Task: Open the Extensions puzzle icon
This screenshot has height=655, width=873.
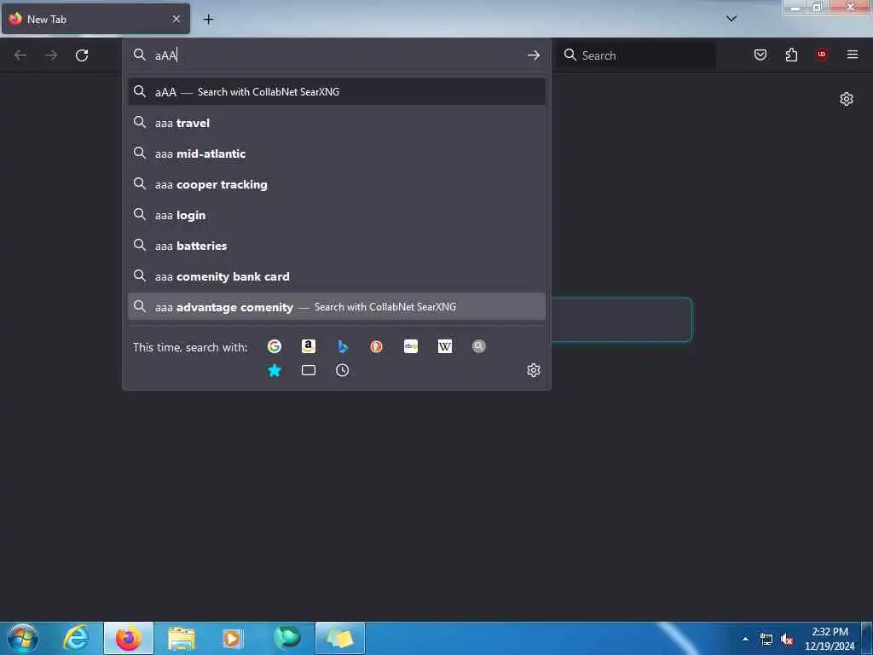Action: [791, 55]
